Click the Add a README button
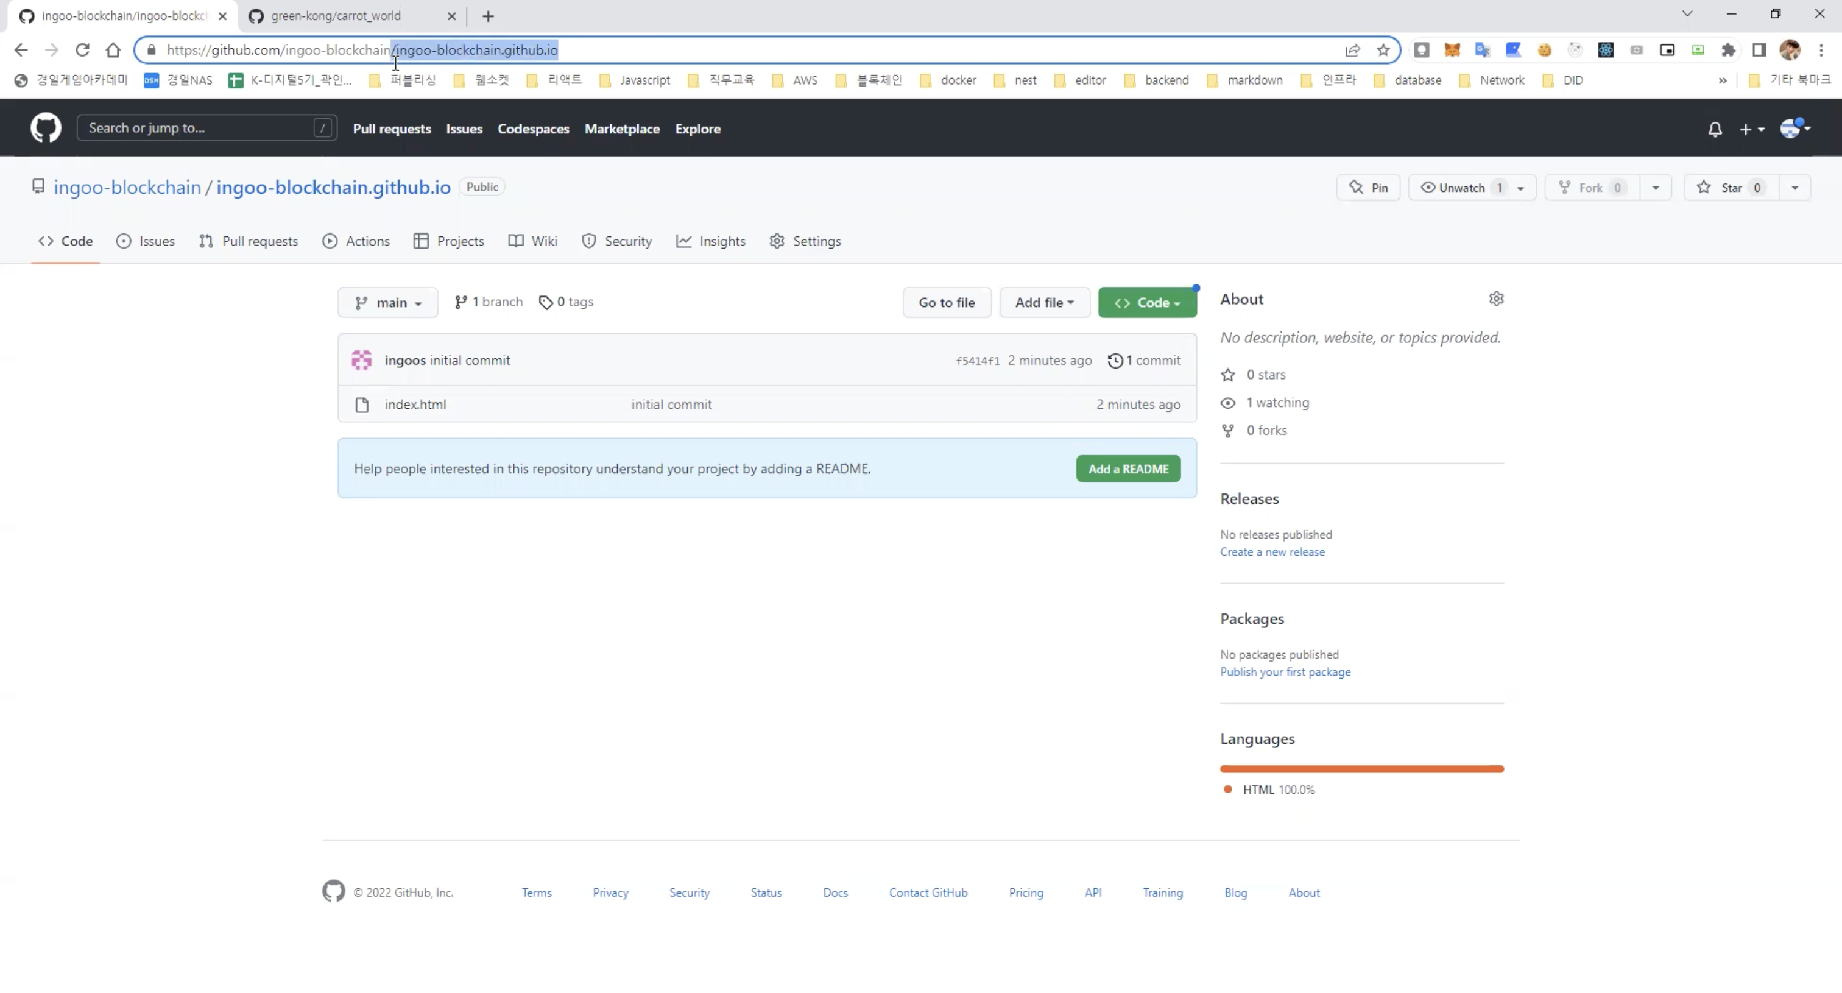Image resolution: width=1842 pixels, height=993 pixels. click(1127, 470)
